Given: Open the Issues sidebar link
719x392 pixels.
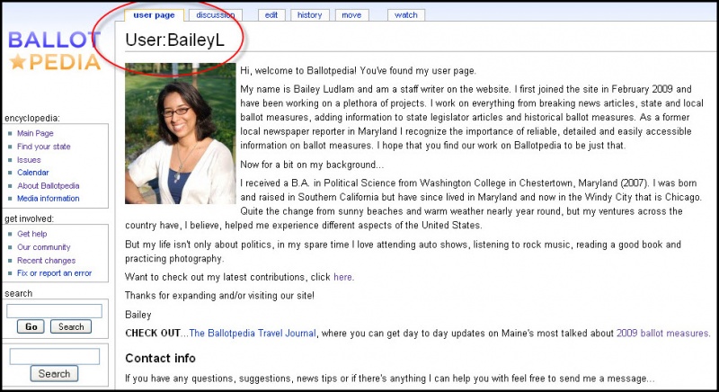Looking at the screenshot, I should [x=29, y=160].
